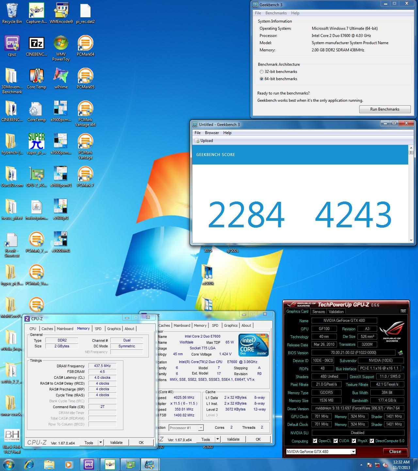Open the SPD tab in Memory CPU-Z window
The height and width of the screenshot is (471, 418).
tap(98, 329)
